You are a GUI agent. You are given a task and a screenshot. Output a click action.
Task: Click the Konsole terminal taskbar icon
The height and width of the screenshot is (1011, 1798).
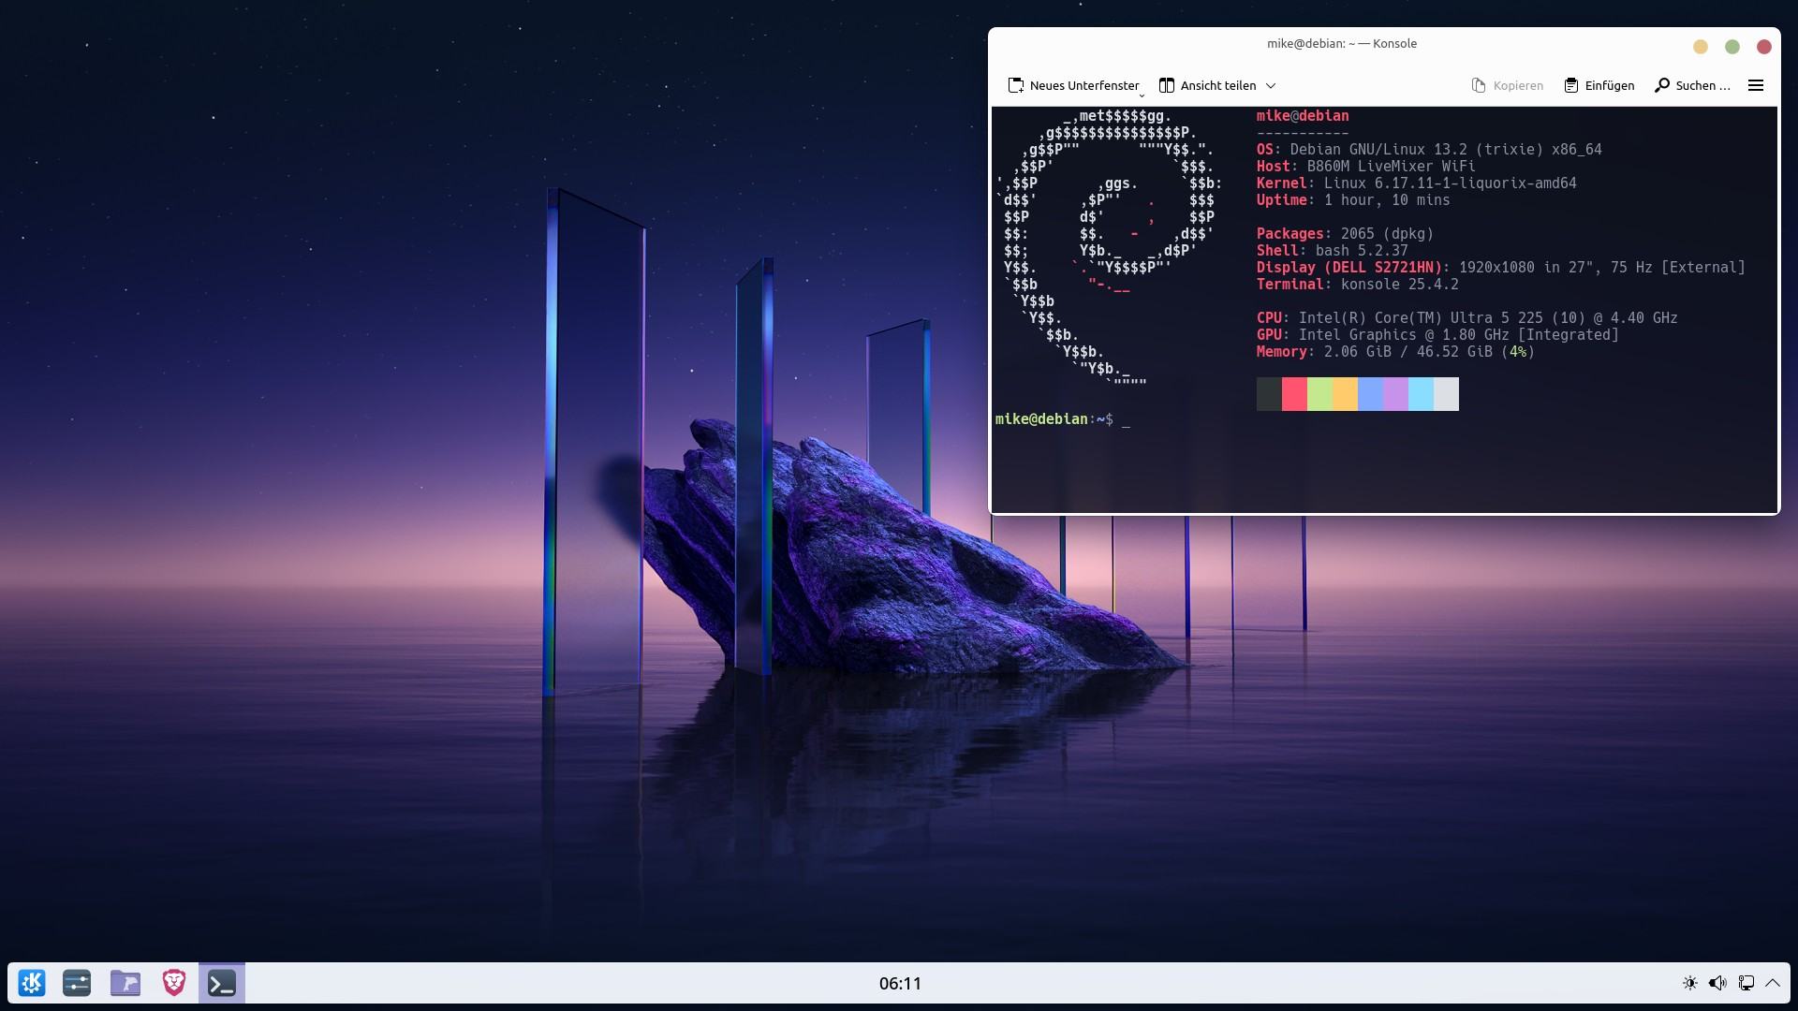point(222,983)
